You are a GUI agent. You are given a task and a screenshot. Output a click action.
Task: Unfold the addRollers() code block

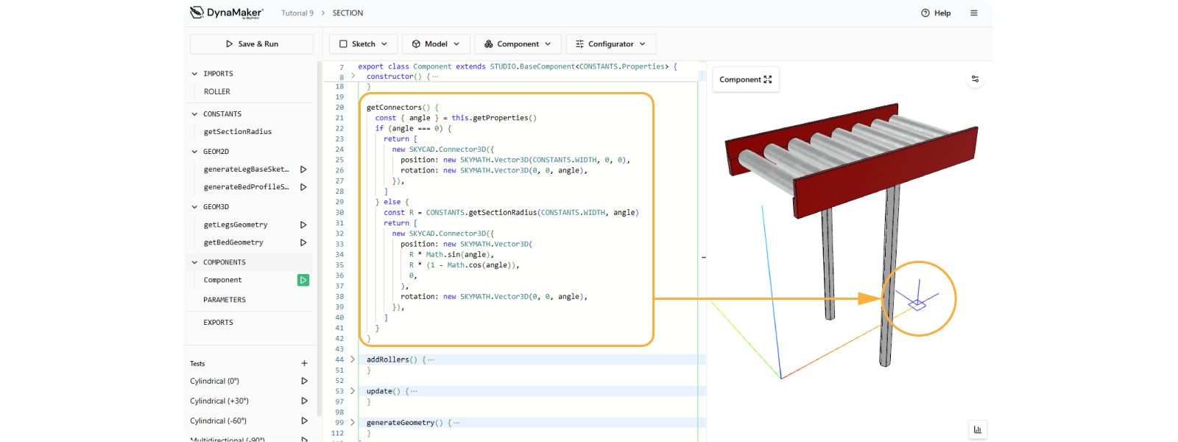[353, 359]
